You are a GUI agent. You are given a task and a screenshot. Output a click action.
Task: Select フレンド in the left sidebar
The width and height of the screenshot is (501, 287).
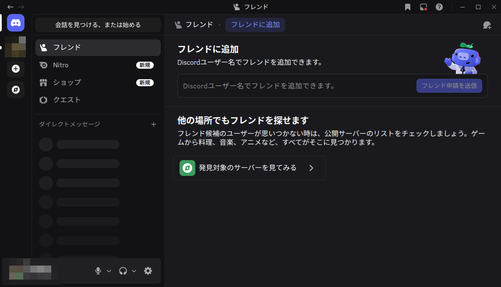[98, 48]
